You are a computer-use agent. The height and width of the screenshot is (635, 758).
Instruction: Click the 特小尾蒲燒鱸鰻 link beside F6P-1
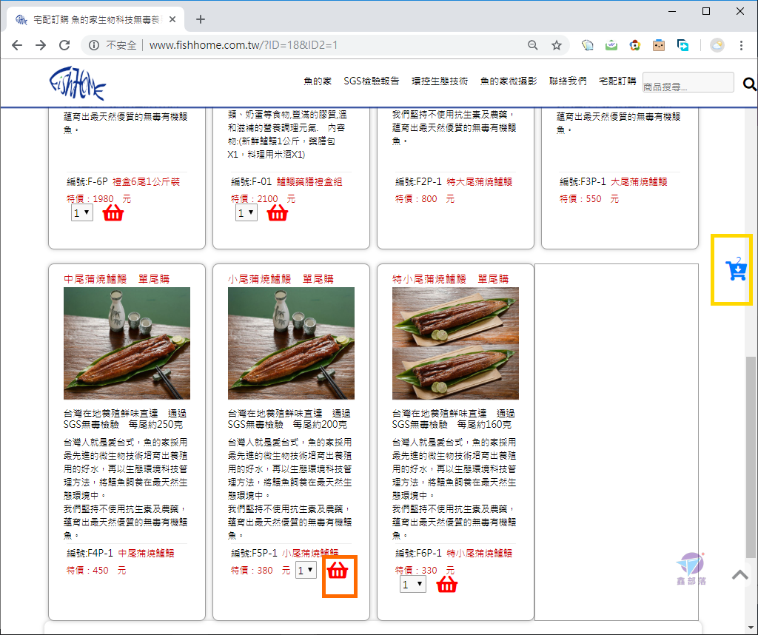pos(479,554)
